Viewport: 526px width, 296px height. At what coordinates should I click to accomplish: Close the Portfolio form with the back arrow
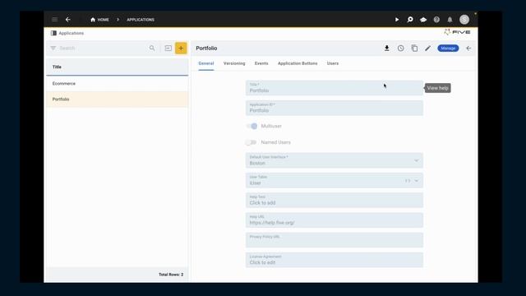click(x=468, y=48)
